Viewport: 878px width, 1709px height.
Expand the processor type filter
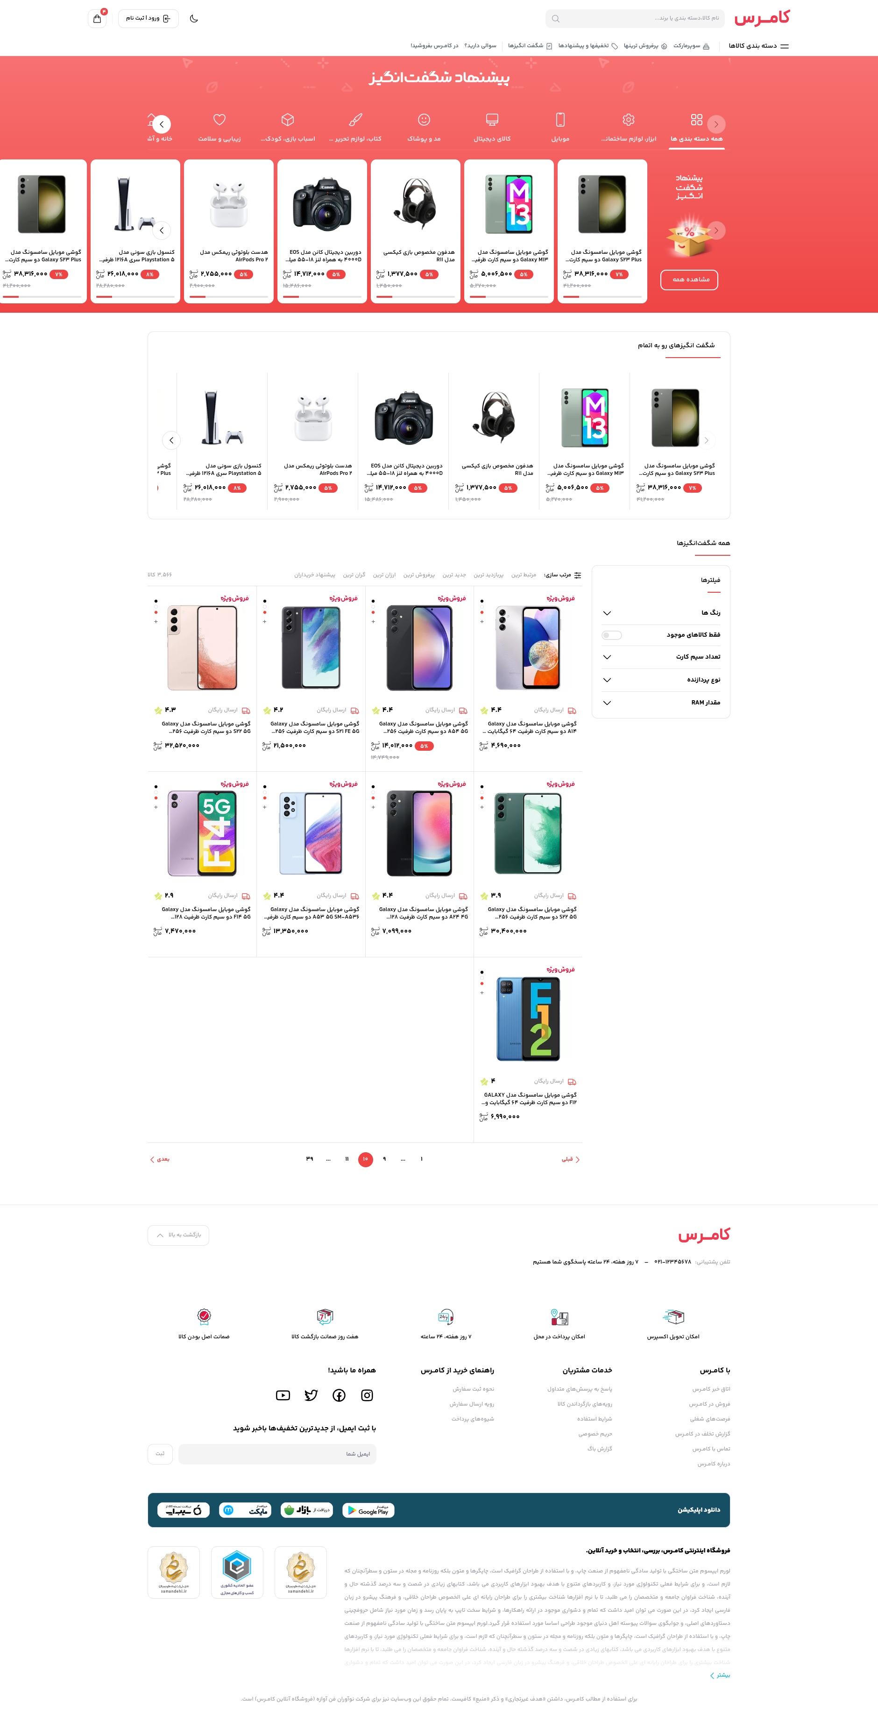[x=661, y=680]
